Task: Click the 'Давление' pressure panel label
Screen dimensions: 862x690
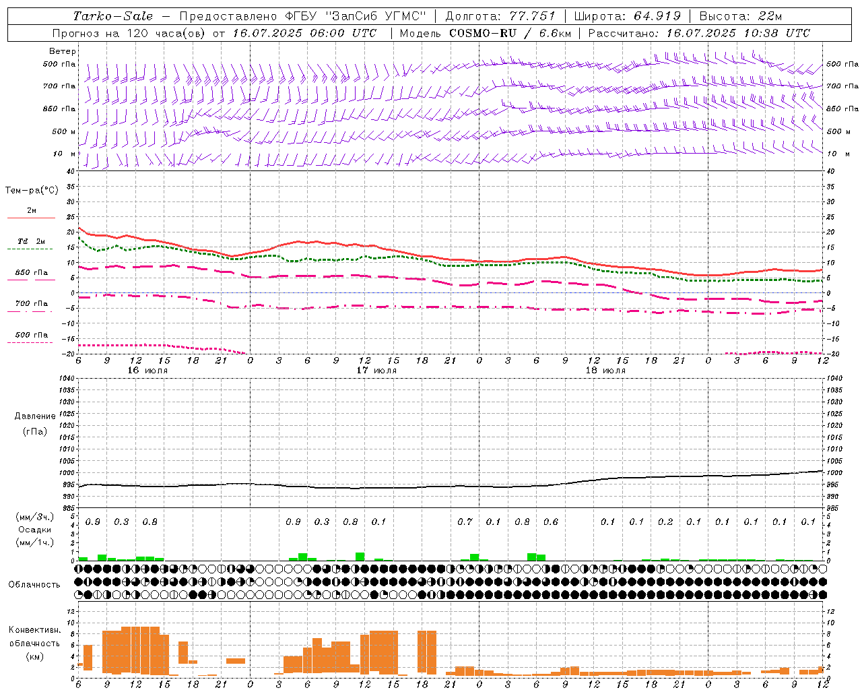Action: coord(35,416)
